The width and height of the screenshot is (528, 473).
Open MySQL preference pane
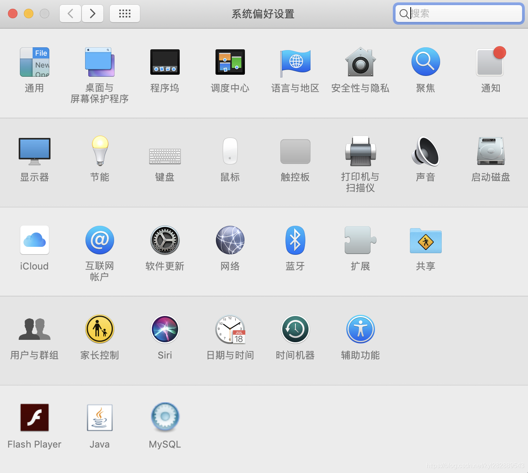(x=165, y=417)
